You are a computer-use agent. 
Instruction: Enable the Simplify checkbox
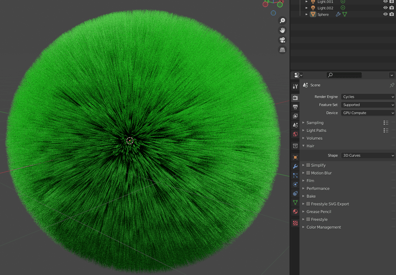tap(308, 165)
